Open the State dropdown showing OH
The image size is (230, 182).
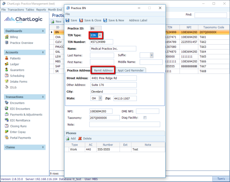click(x=100, y=98)
